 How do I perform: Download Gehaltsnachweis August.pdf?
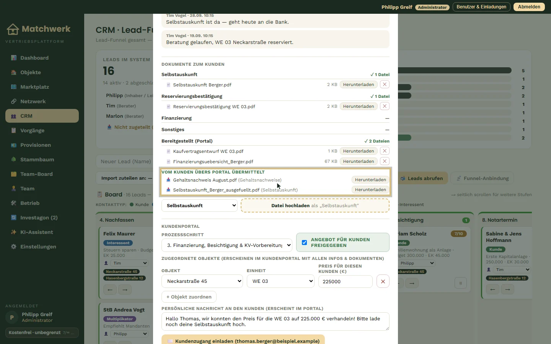point(370,180)
